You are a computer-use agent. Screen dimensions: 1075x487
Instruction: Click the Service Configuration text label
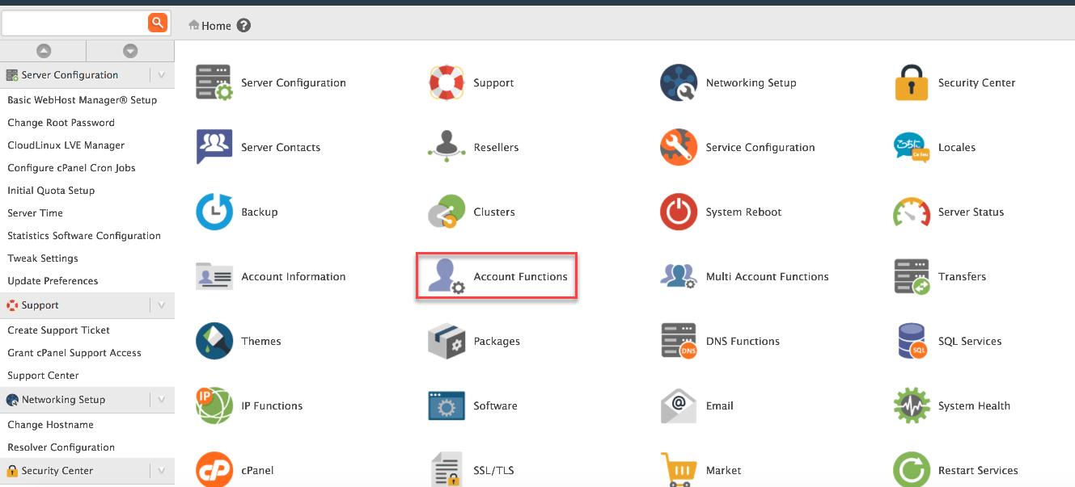[760, 147]
